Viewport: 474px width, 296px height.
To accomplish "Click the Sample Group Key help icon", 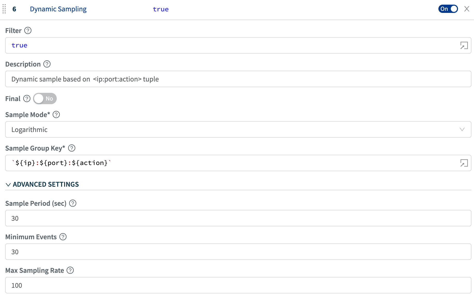I will [72, 148].
